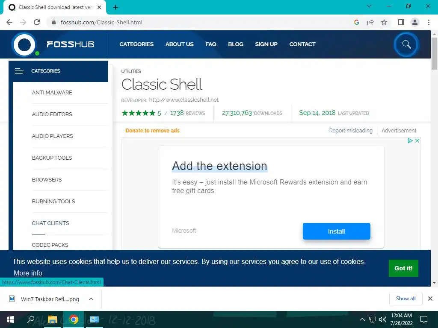
Task: Open the FAQ page
Action: coord(211,44)
